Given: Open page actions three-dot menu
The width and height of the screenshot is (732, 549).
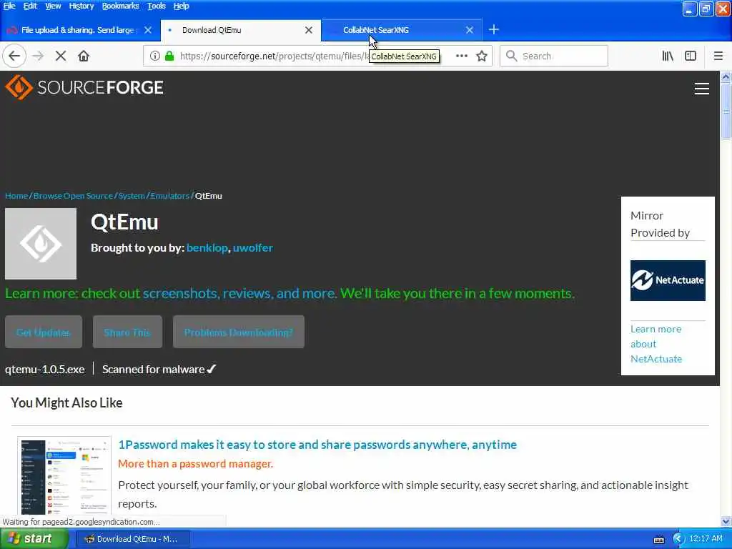Looking at the screenshot, I should coord(462,56).
